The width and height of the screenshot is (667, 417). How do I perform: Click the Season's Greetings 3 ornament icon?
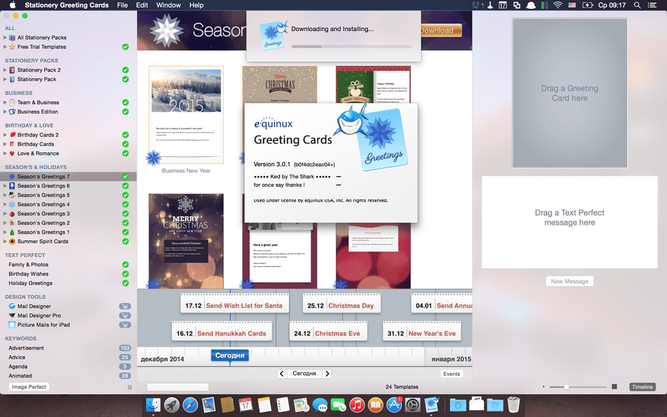click(12, 214)
